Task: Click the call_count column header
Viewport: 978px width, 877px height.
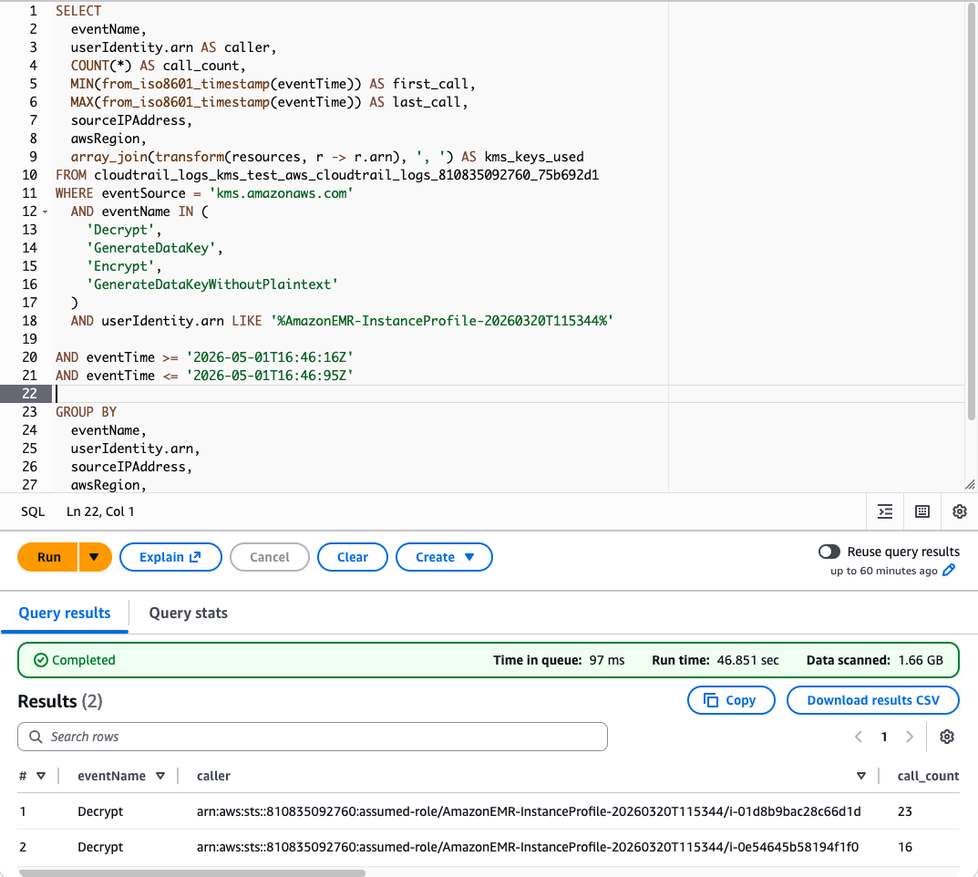Action: click(x=928, y=776)
